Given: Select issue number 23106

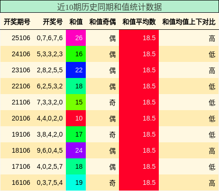Looking at the screenshot, I should [x=21, y=70].
